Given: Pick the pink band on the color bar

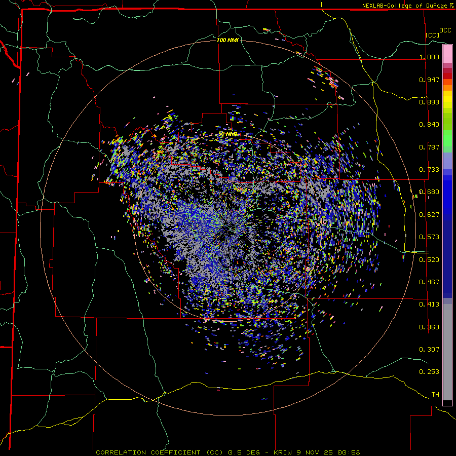Looking at the screenshot, I should (447, 54).
